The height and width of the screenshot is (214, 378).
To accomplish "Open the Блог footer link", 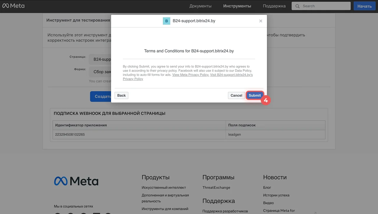I will [x=267, y=187].
